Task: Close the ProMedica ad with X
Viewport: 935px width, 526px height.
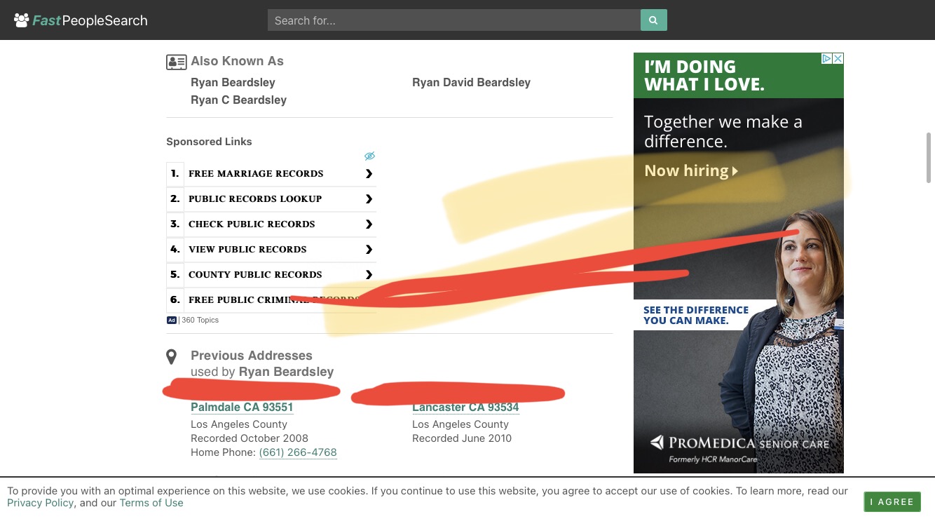Action: tap(838, 59)
